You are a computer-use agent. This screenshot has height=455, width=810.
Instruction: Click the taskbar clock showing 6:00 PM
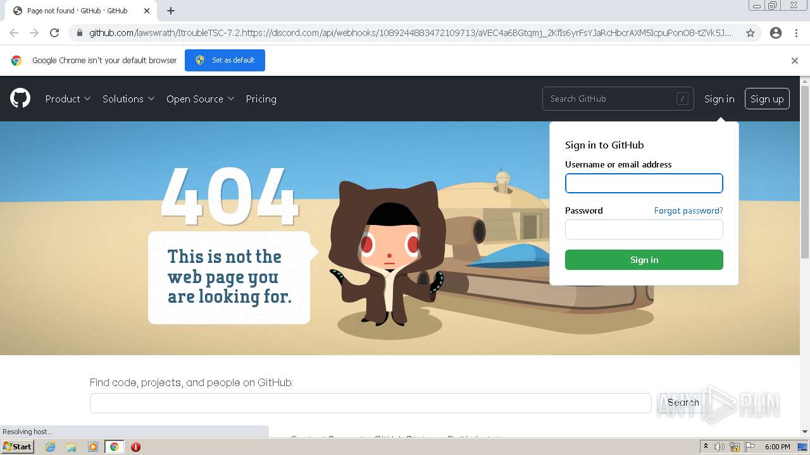777,447
